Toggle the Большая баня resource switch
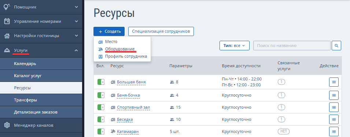The image size is (350, 137). pyautogui.click(x=101, y=82)
